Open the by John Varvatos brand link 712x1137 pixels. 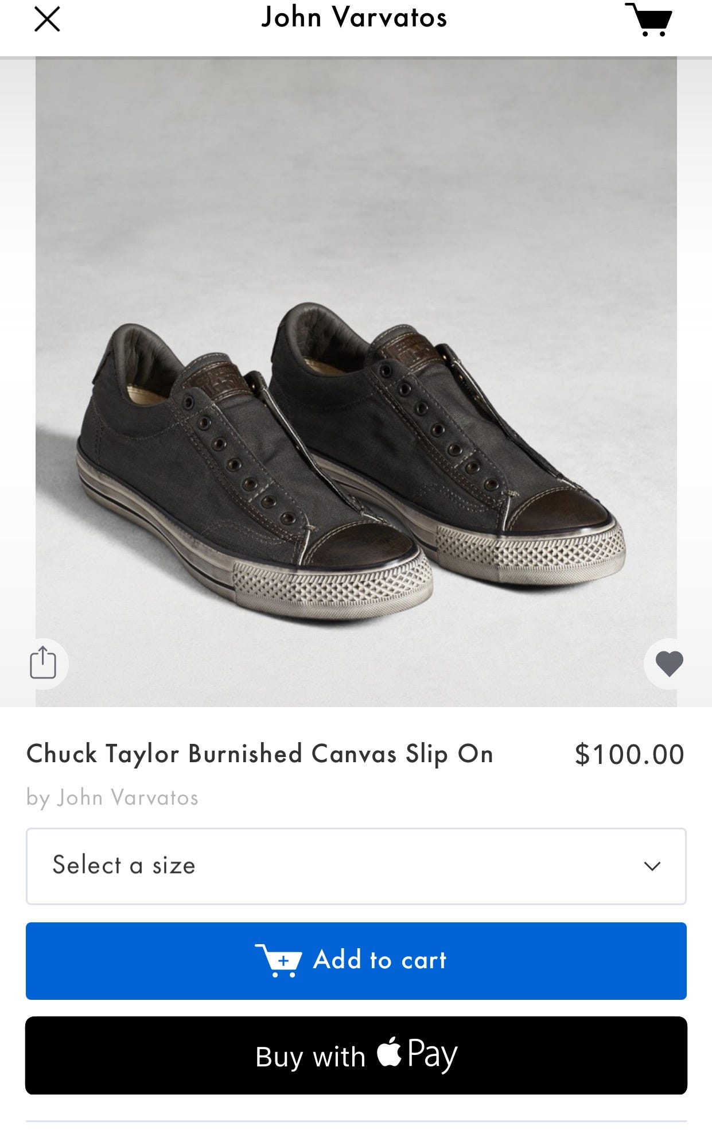tap(112, 798)
